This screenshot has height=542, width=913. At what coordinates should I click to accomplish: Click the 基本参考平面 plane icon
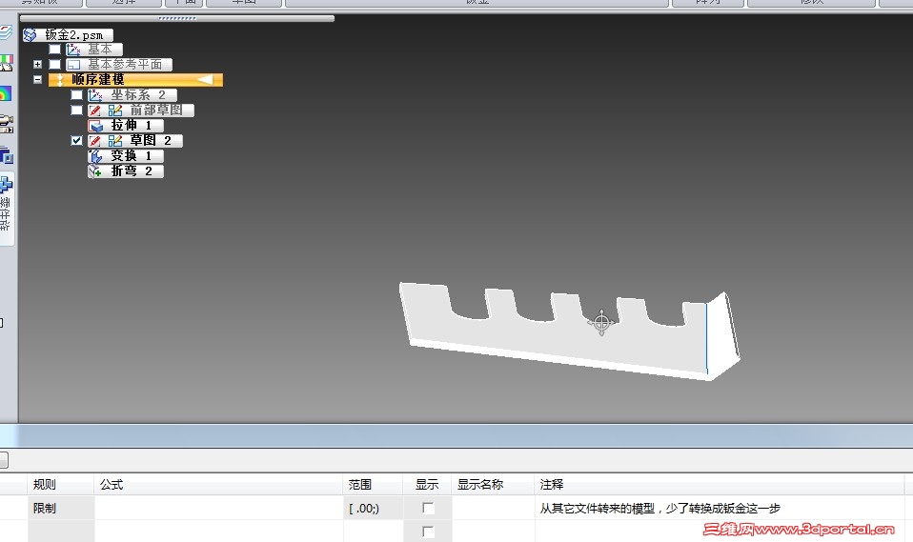point(74,65)
